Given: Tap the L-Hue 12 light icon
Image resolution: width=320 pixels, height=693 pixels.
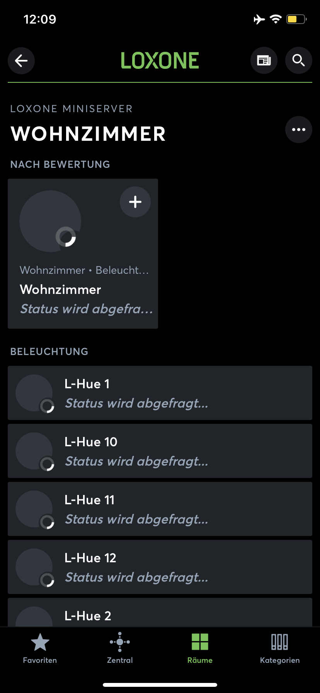Looking at the screenshot, I should click(x=34, y=567).
